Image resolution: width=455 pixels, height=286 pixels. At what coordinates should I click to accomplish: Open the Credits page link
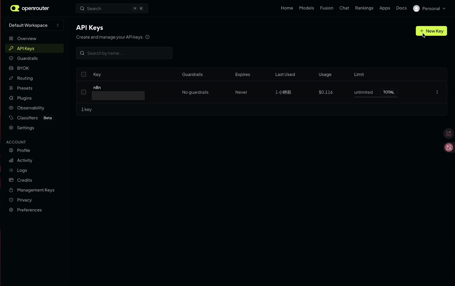34,180
